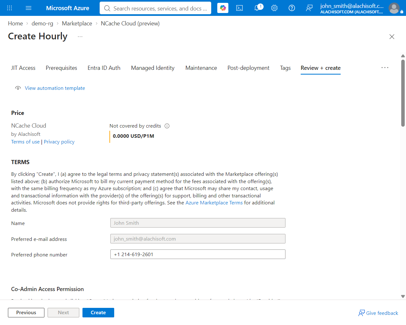This screenshot has height=325, width=406.
Task: Open the Terms of use link
Action: (25, 142)
